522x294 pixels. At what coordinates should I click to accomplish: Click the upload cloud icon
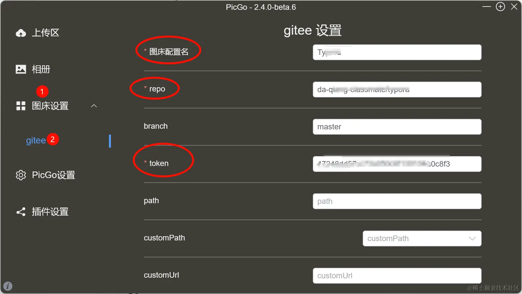tap(21, 33)
